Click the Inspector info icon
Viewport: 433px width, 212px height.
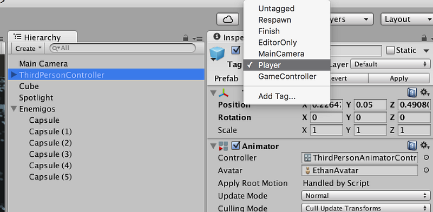point(218,36)
